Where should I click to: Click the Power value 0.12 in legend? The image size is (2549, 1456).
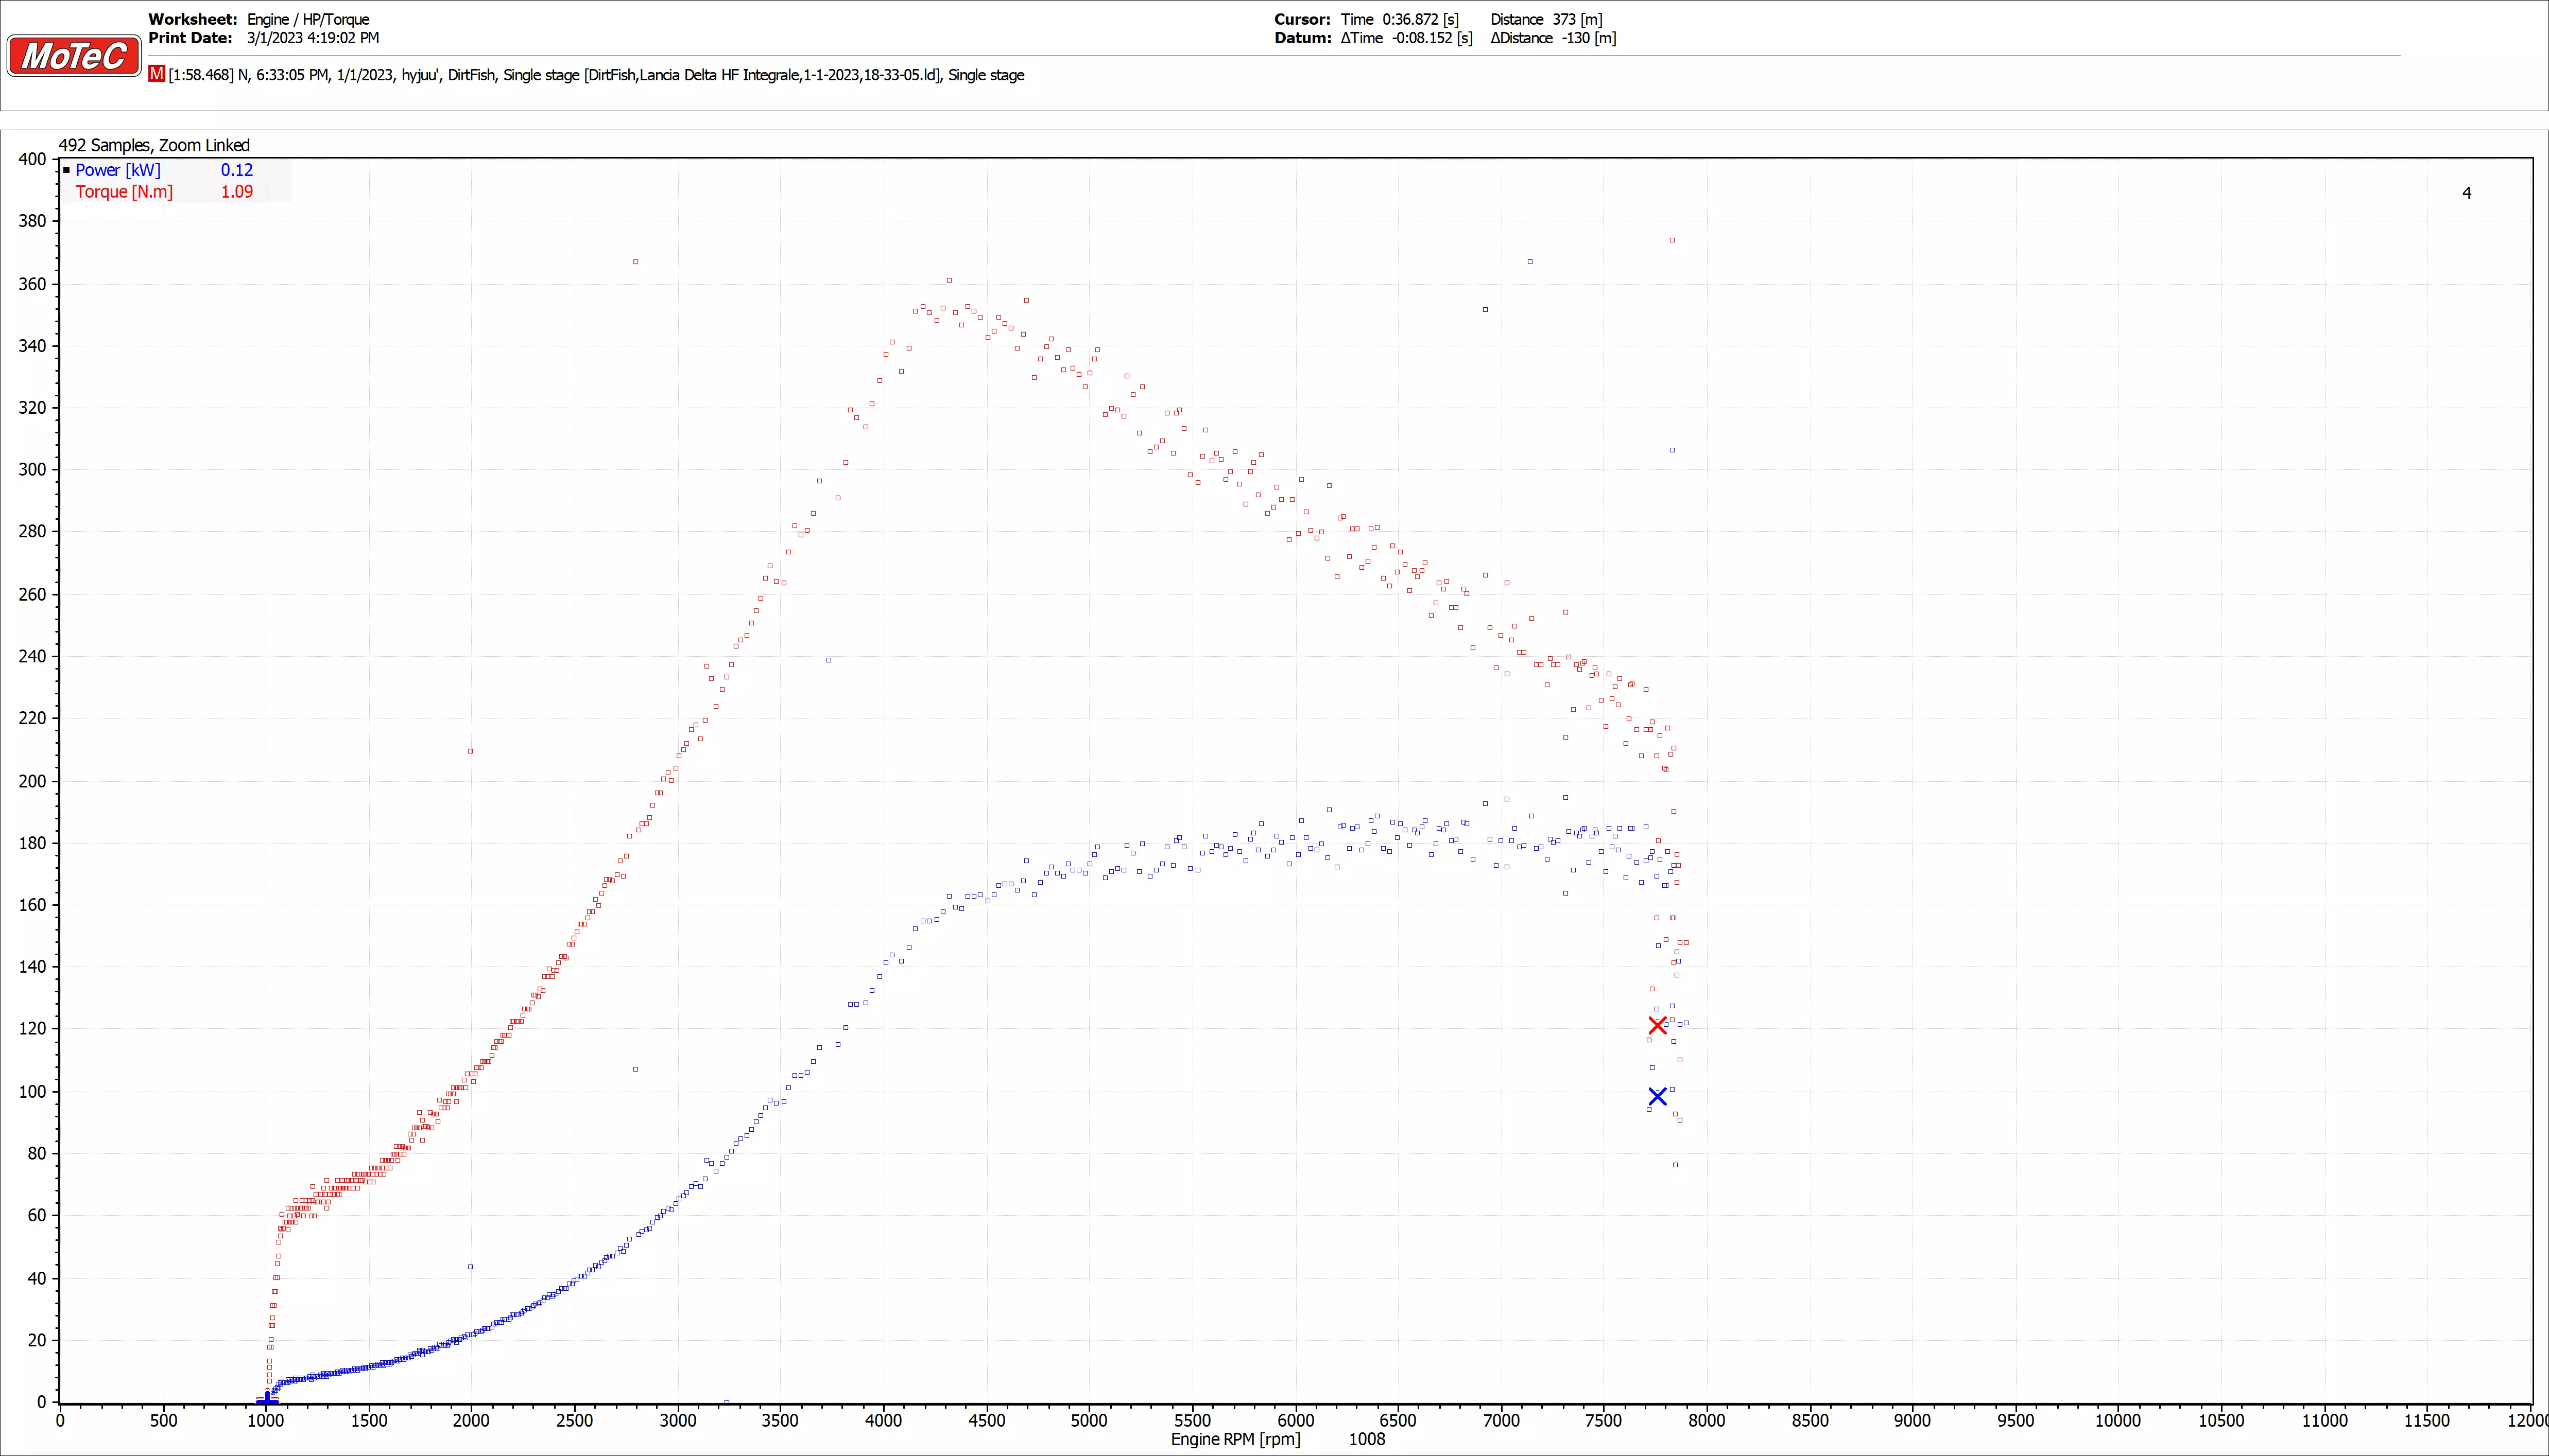tap(236, 170)
